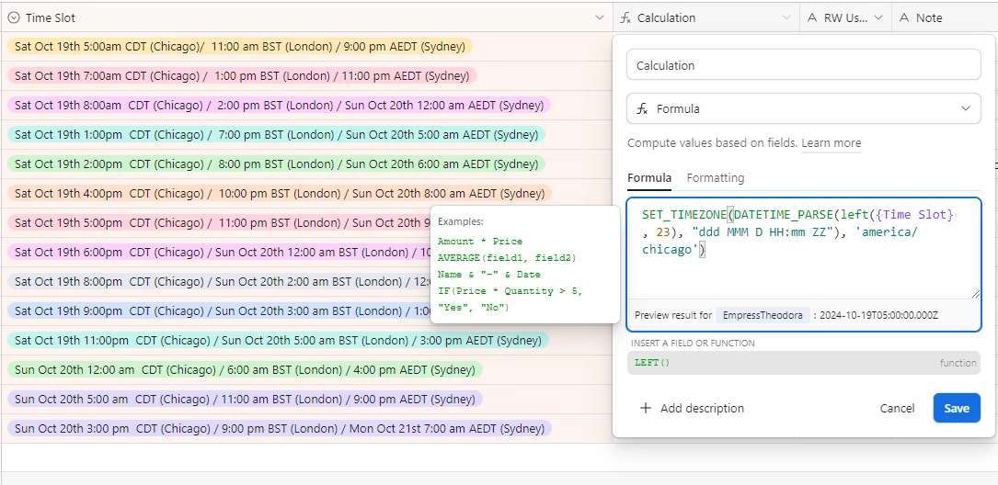Click the Calculation field name input
This screenshot has width=998, height=485.
pos(803,65)
